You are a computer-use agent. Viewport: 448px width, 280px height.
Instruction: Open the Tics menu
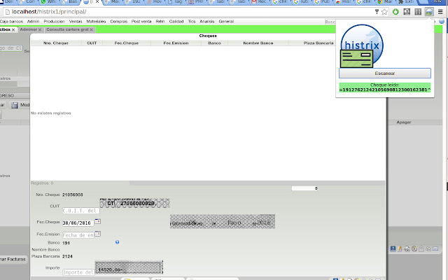(192, 22)
